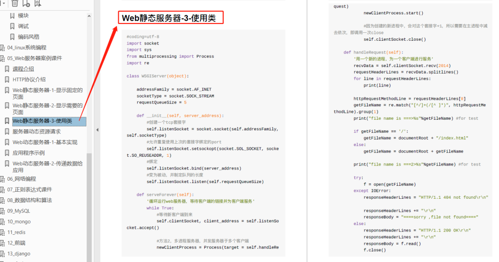This screenshot has height=262, width=499.
Task: Open the 12_前端 bookmark
Action: pyautogui.click(x=16, y=243)
